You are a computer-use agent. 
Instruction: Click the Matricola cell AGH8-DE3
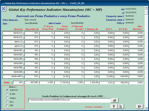13,59
